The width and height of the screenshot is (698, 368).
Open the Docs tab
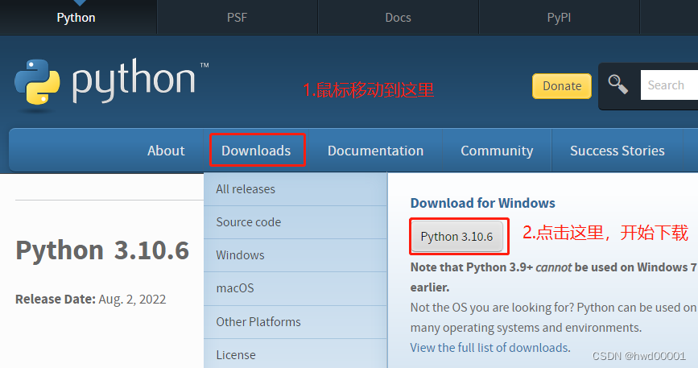tap(398, 18)
